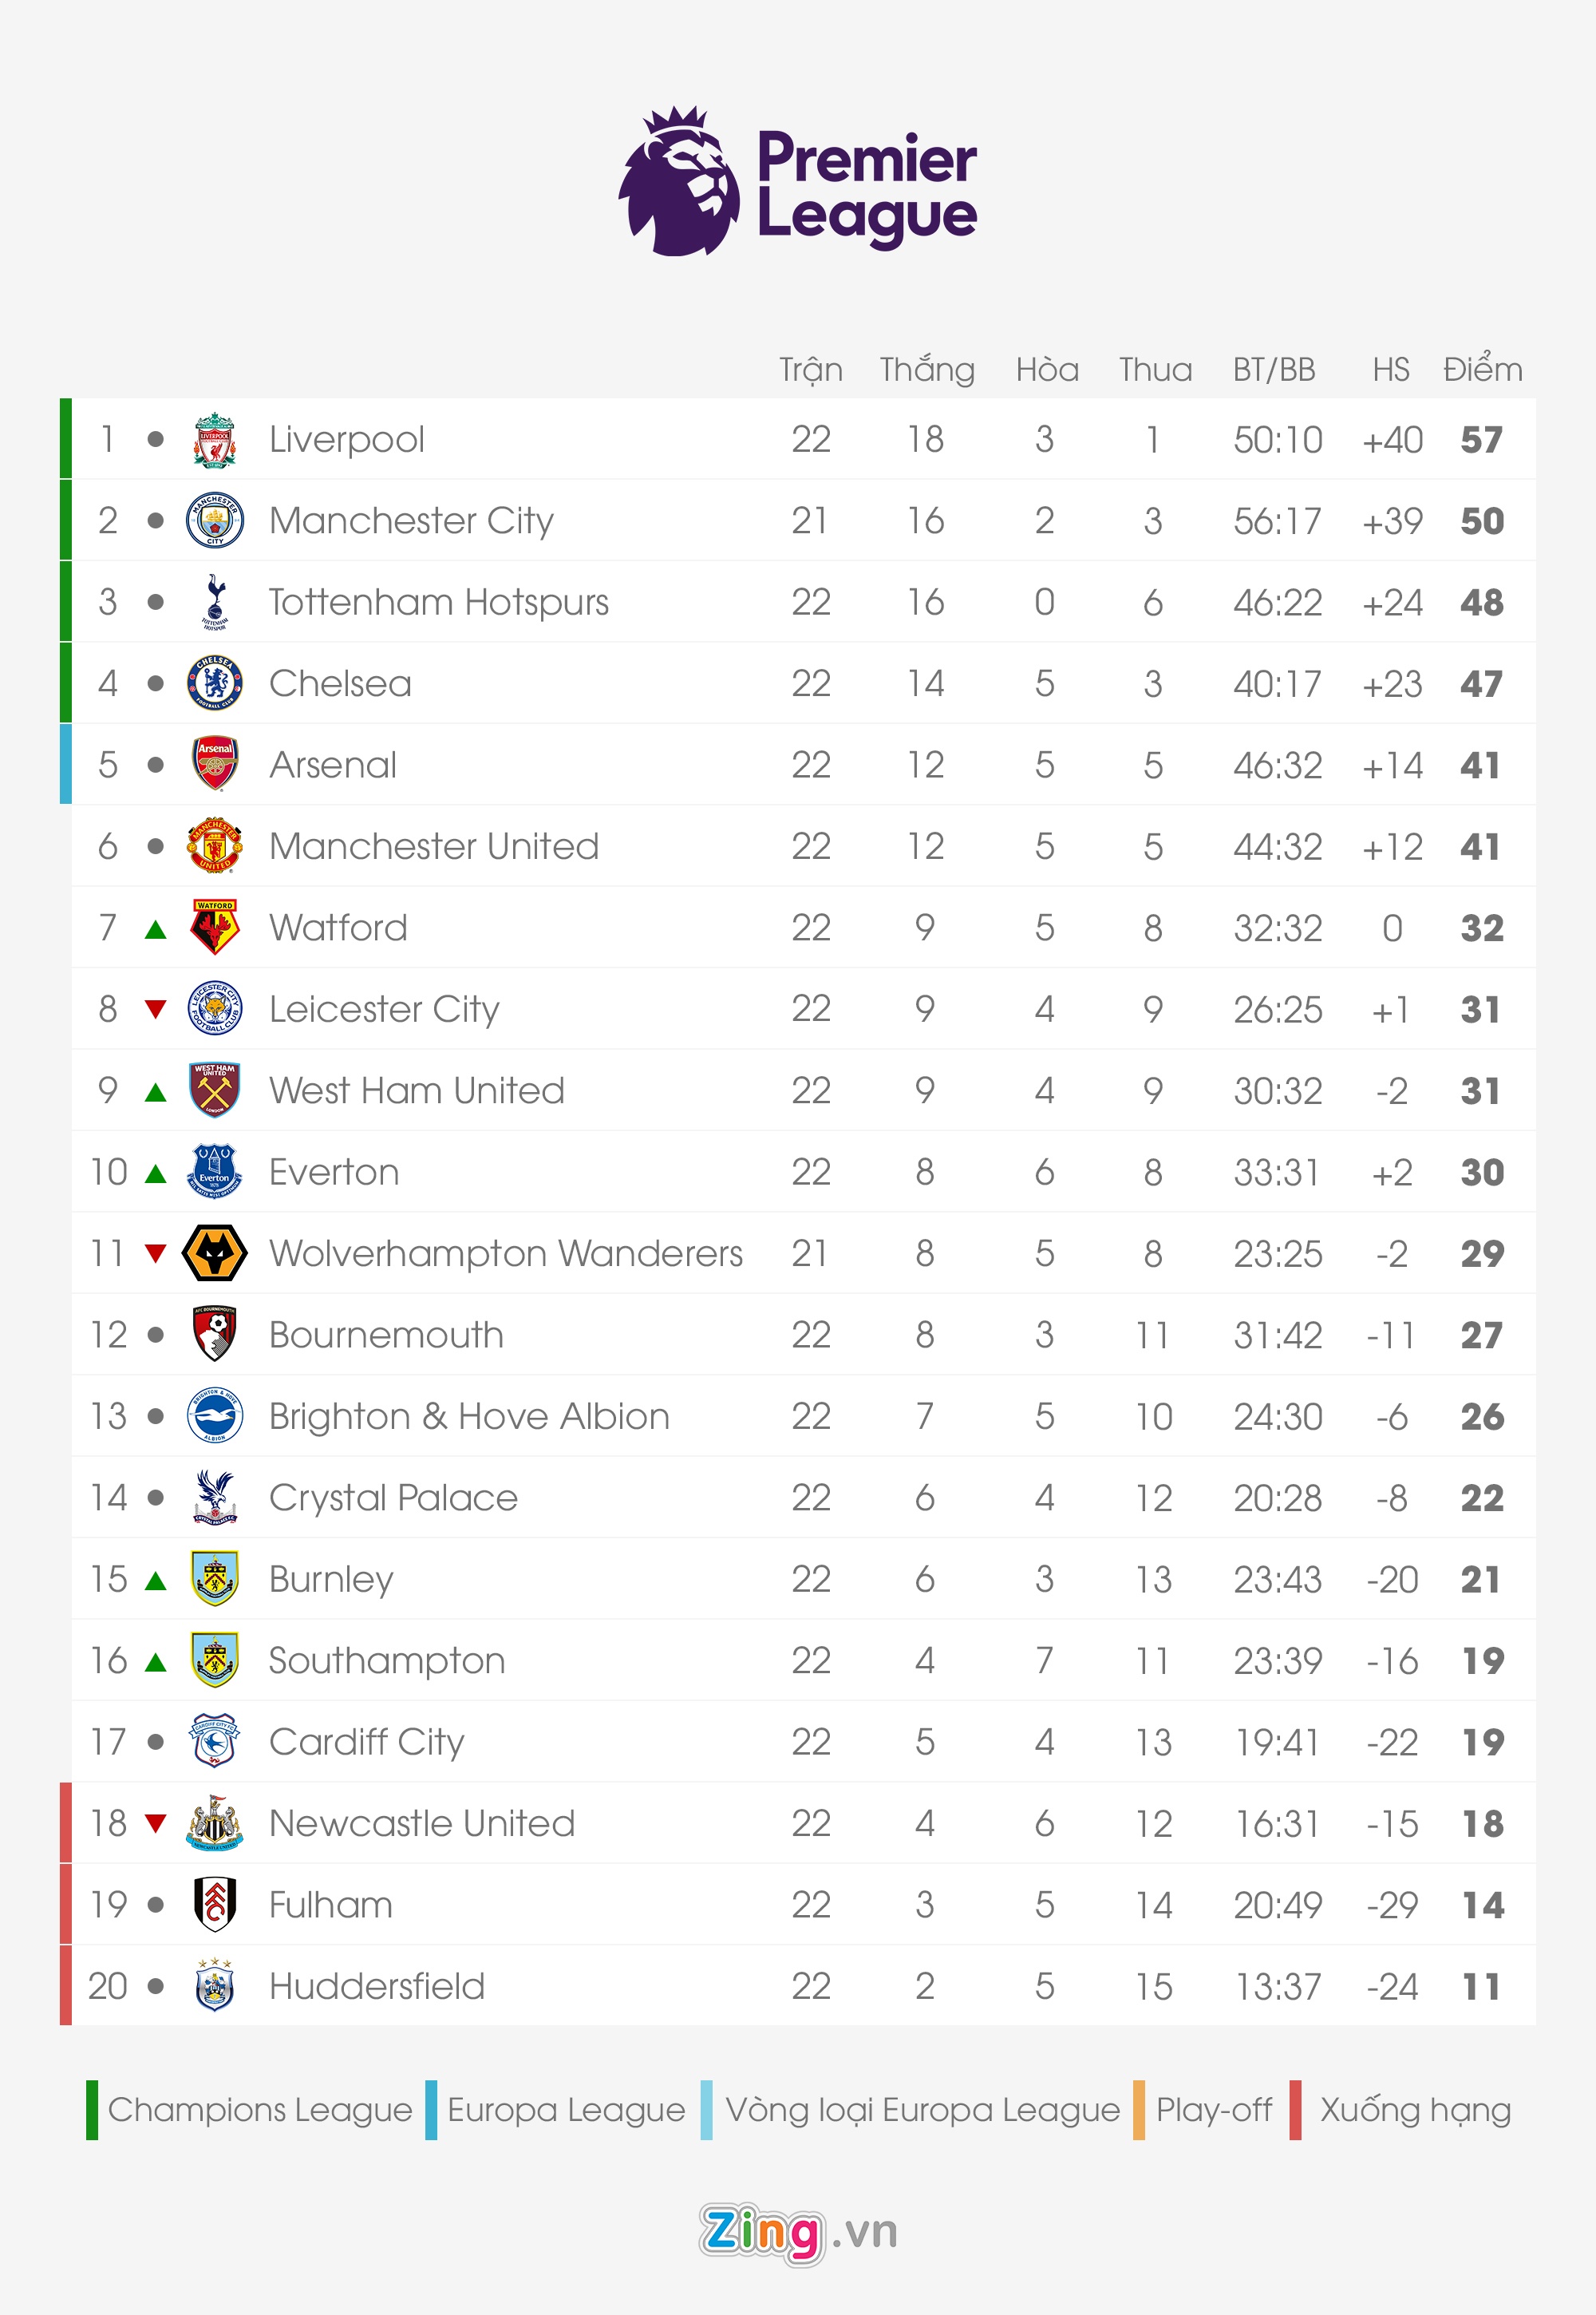Click the Manchester City crest

click(x=214, y=520)
